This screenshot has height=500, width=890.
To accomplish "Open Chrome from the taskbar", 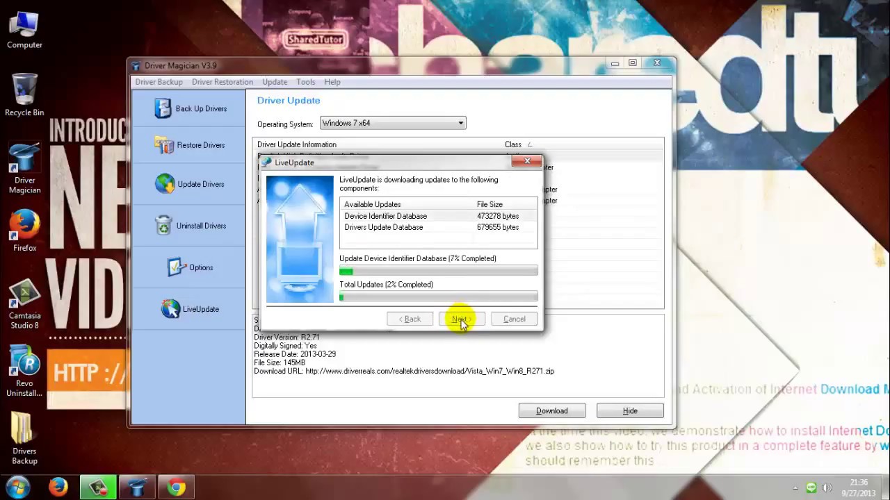I will [x=177, y=487].
